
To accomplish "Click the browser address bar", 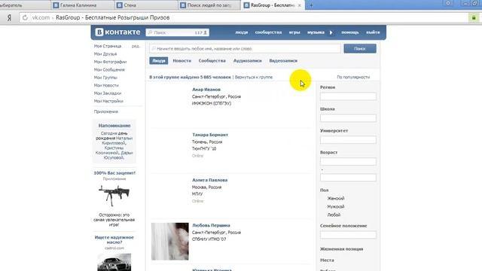I will tap(244, 18).
